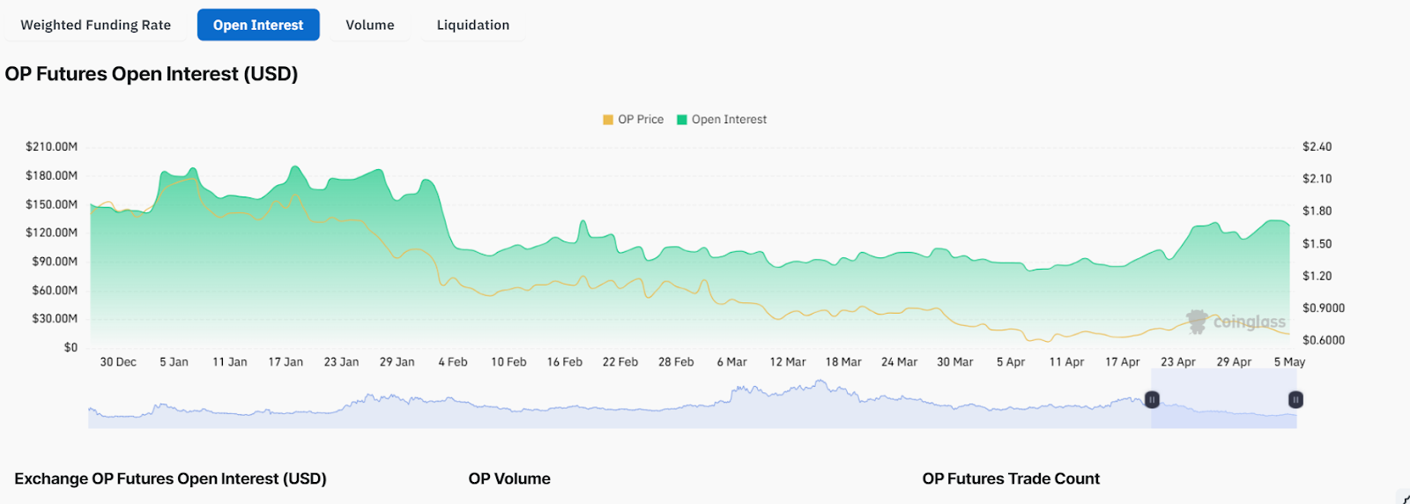Click the OP Volume section heading
Image resolution: width=1410 pixels, height=504 pixels.
[509, 478]
